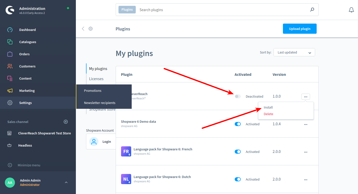Expand the Admin Admin user menu
The height and width of the screenshot is (194, 358).
click(66, 182)
